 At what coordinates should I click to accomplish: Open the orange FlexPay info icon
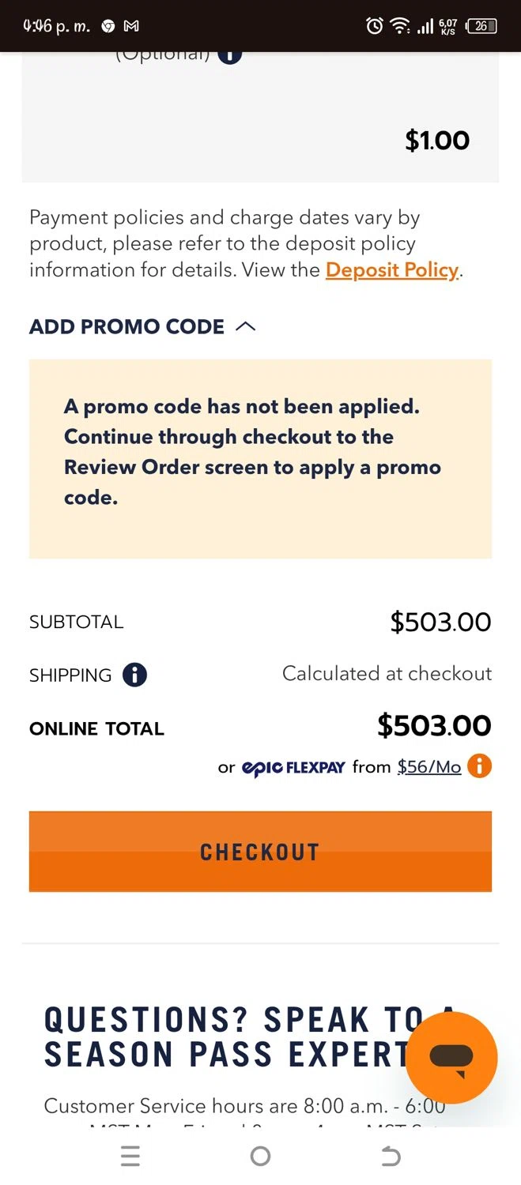(479, 766)
